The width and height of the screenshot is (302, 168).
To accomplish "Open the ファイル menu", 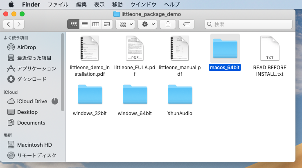I will [x=58, y=5].
